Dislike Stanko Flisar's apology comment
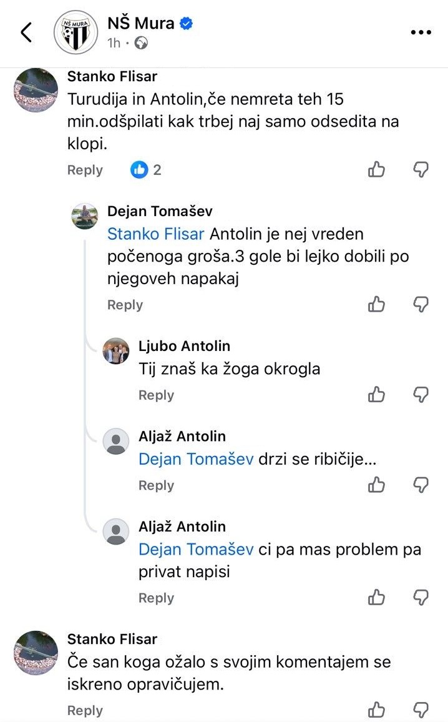The image size is (448, 722). [422, 710]
